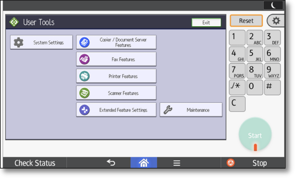This screenshot has width=297, height=180.
Task: Tap the moon energy saver icon
Action: [x=273, y=5]
